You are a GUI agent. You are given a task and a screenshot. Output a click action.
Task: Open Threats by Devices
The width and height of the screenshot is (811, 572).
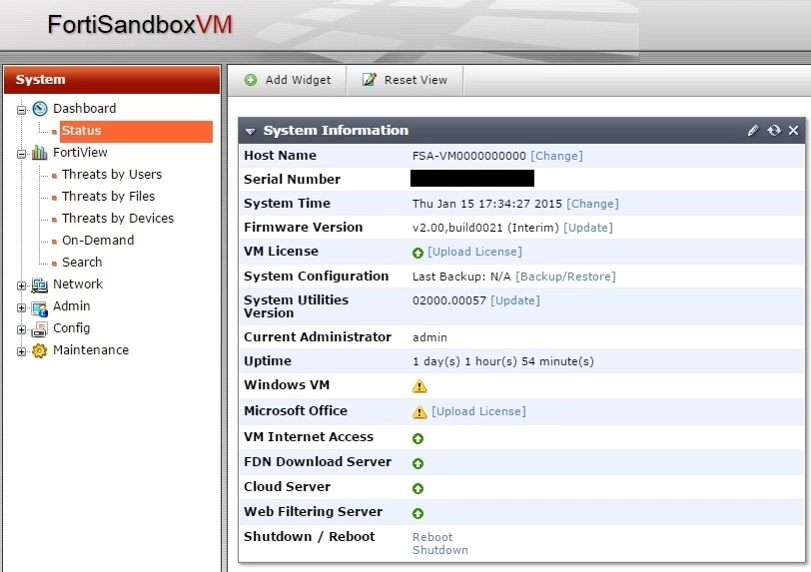(x=118, y=219)
